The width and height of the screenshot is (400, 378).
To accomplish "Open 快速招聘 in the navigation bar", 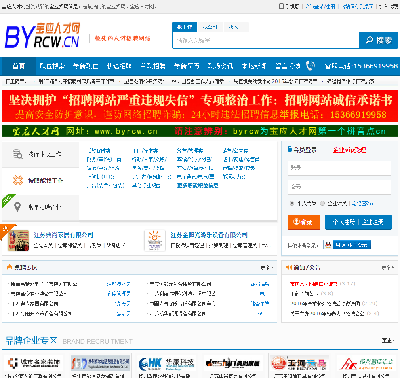I will [x=119, y=66].
